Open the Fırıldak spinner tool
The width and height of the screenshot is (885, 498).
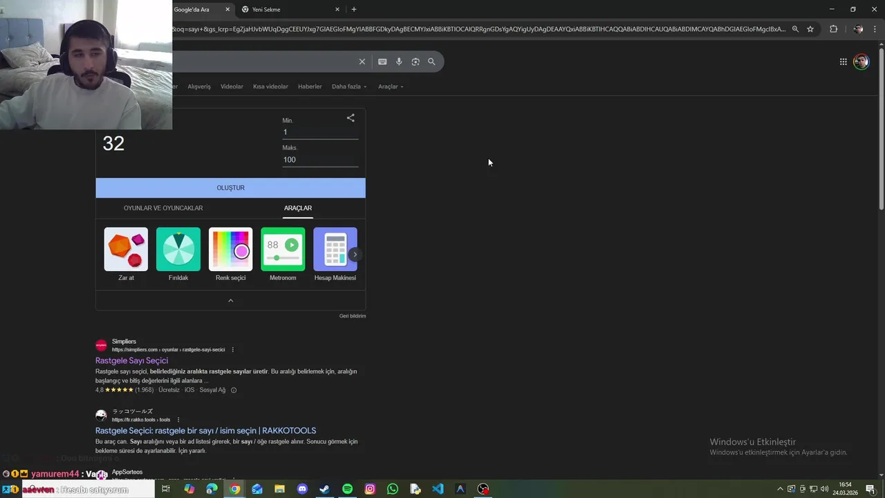[x=178, y=255]
